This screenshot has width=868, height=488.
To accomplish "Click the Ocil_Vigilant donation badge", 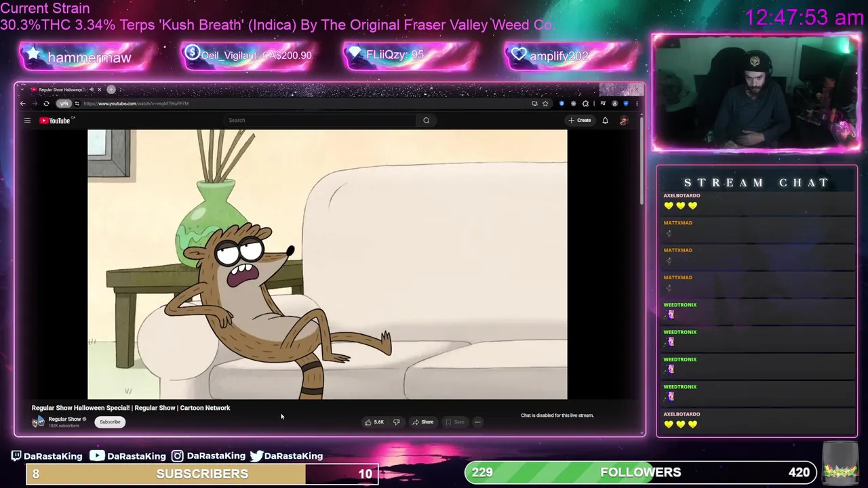I will coord(248,56).
